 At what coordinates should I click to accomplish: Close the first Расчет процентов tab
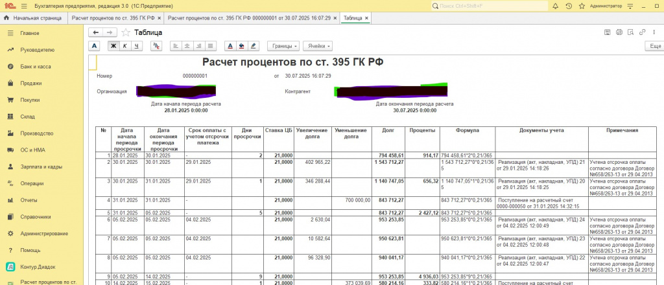click(x=160, y=18)
